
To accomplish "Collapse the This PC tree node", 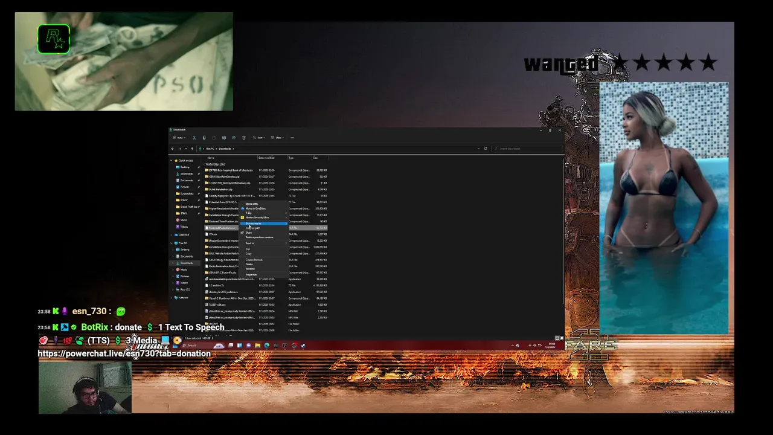I will tap(172, 243).
